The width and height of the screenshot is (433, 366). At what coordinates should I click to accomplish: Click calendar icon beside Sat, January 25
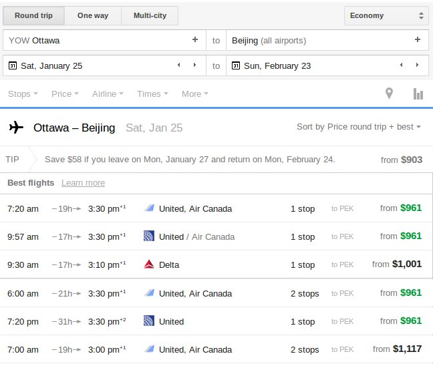point(12,65)
